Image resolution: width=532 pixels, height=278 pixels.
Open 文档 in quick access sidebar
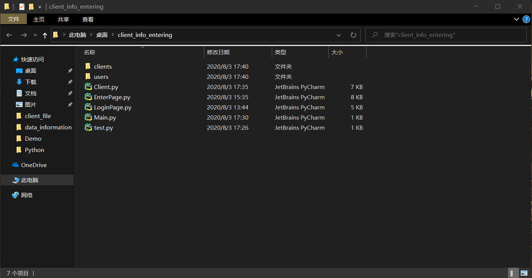tap(31, 93)
